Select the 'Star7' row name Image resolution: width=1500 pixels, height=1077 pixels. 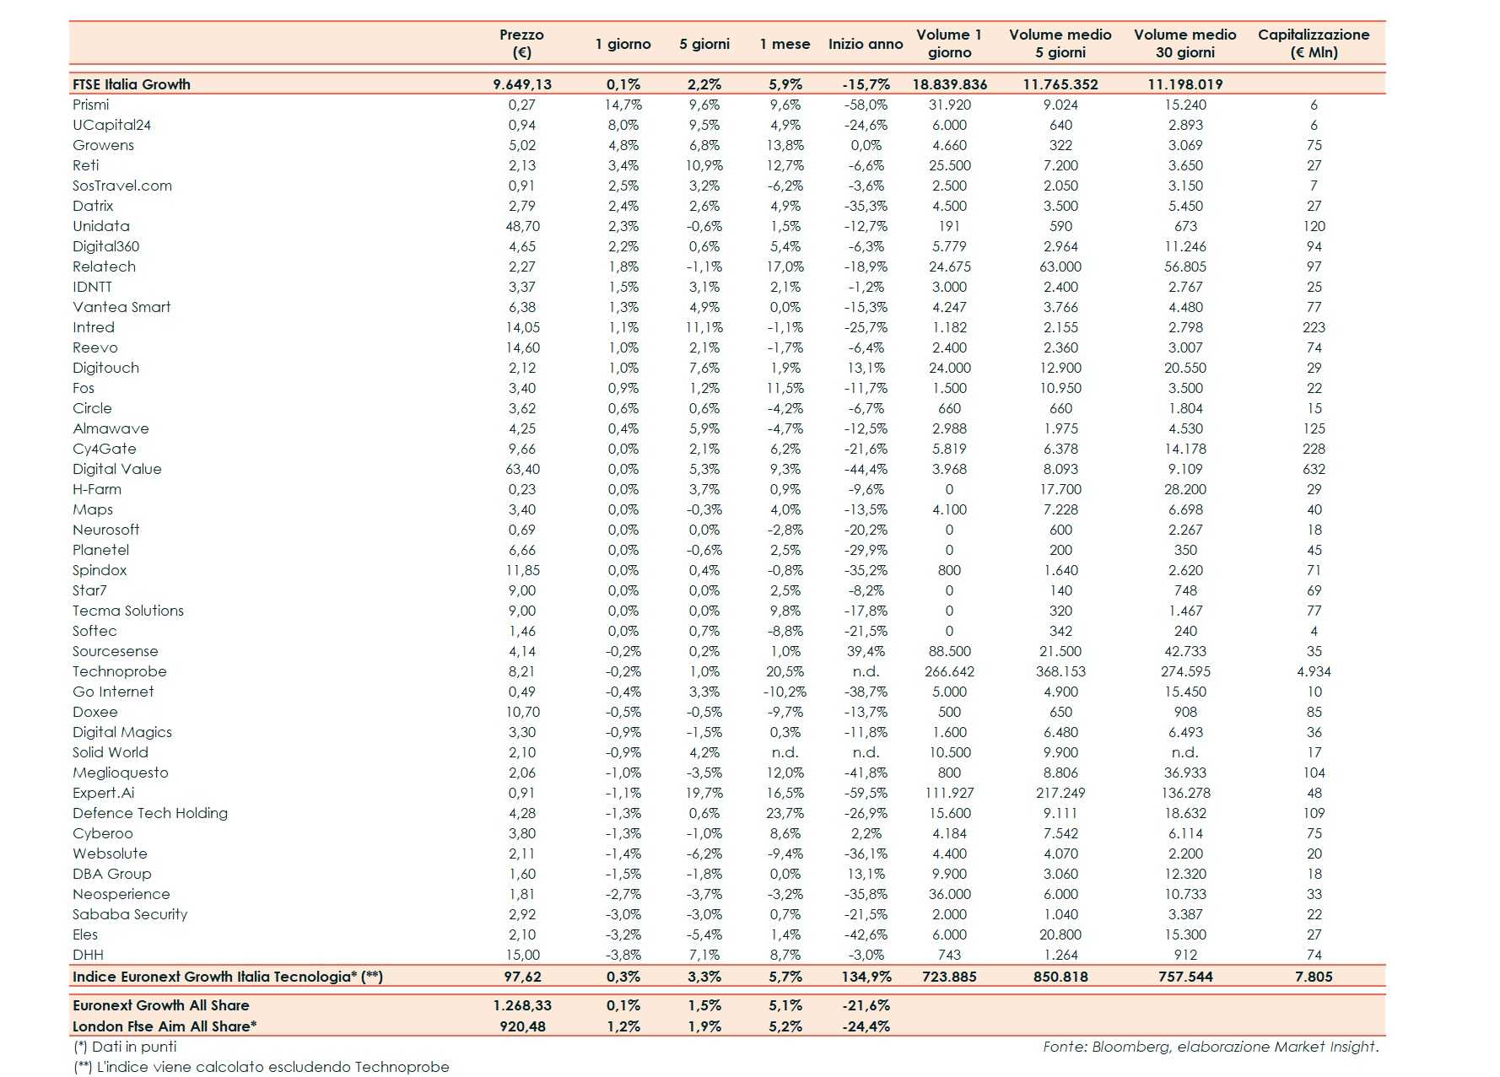click(89, 590)
